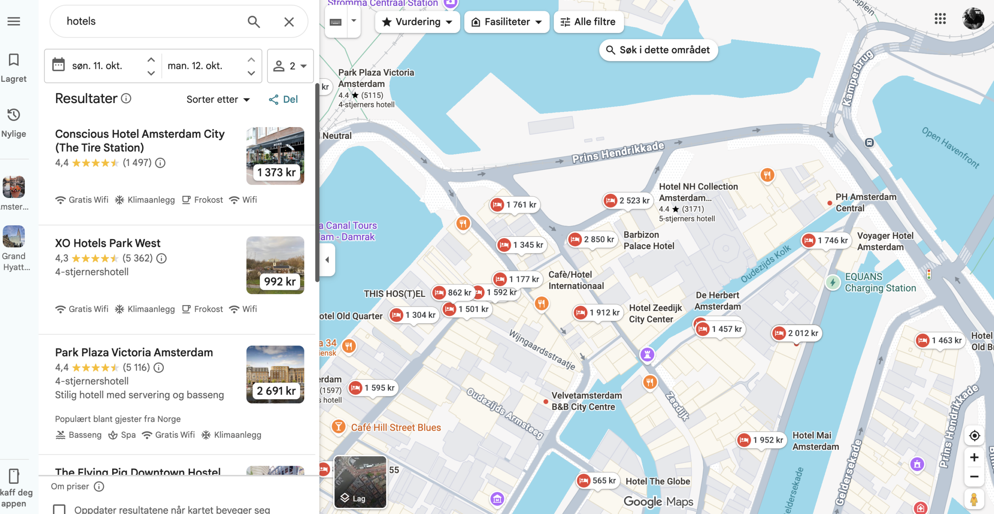Clear the hotels search query
Viewport: 994px width, 514px height.
[x=289, y=22]
